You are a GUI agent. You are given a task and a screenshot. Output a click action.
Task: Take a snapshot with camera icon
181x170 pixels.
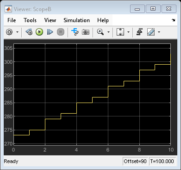(x=86, y=32)
